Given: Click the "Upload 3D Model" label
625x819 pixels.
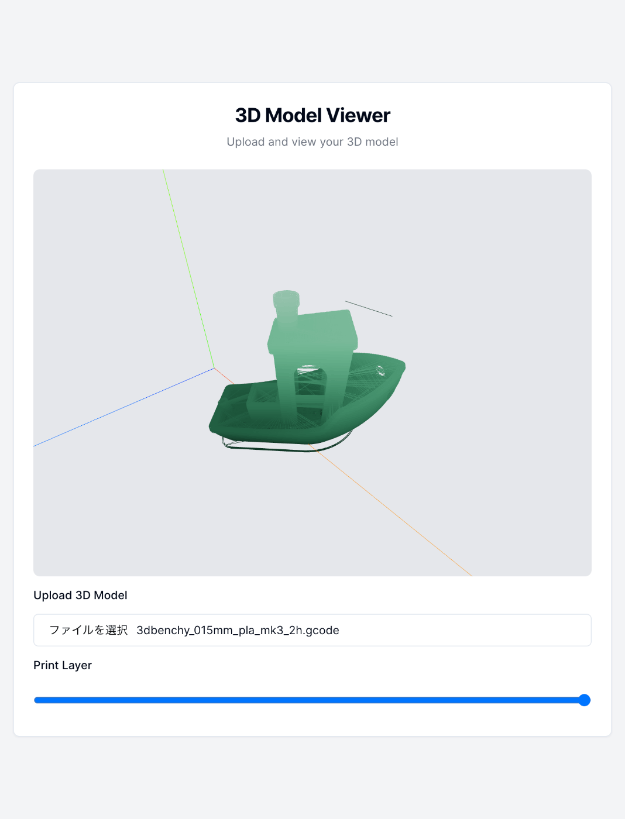Looking at the screenshot, I should tap(80, 595).
